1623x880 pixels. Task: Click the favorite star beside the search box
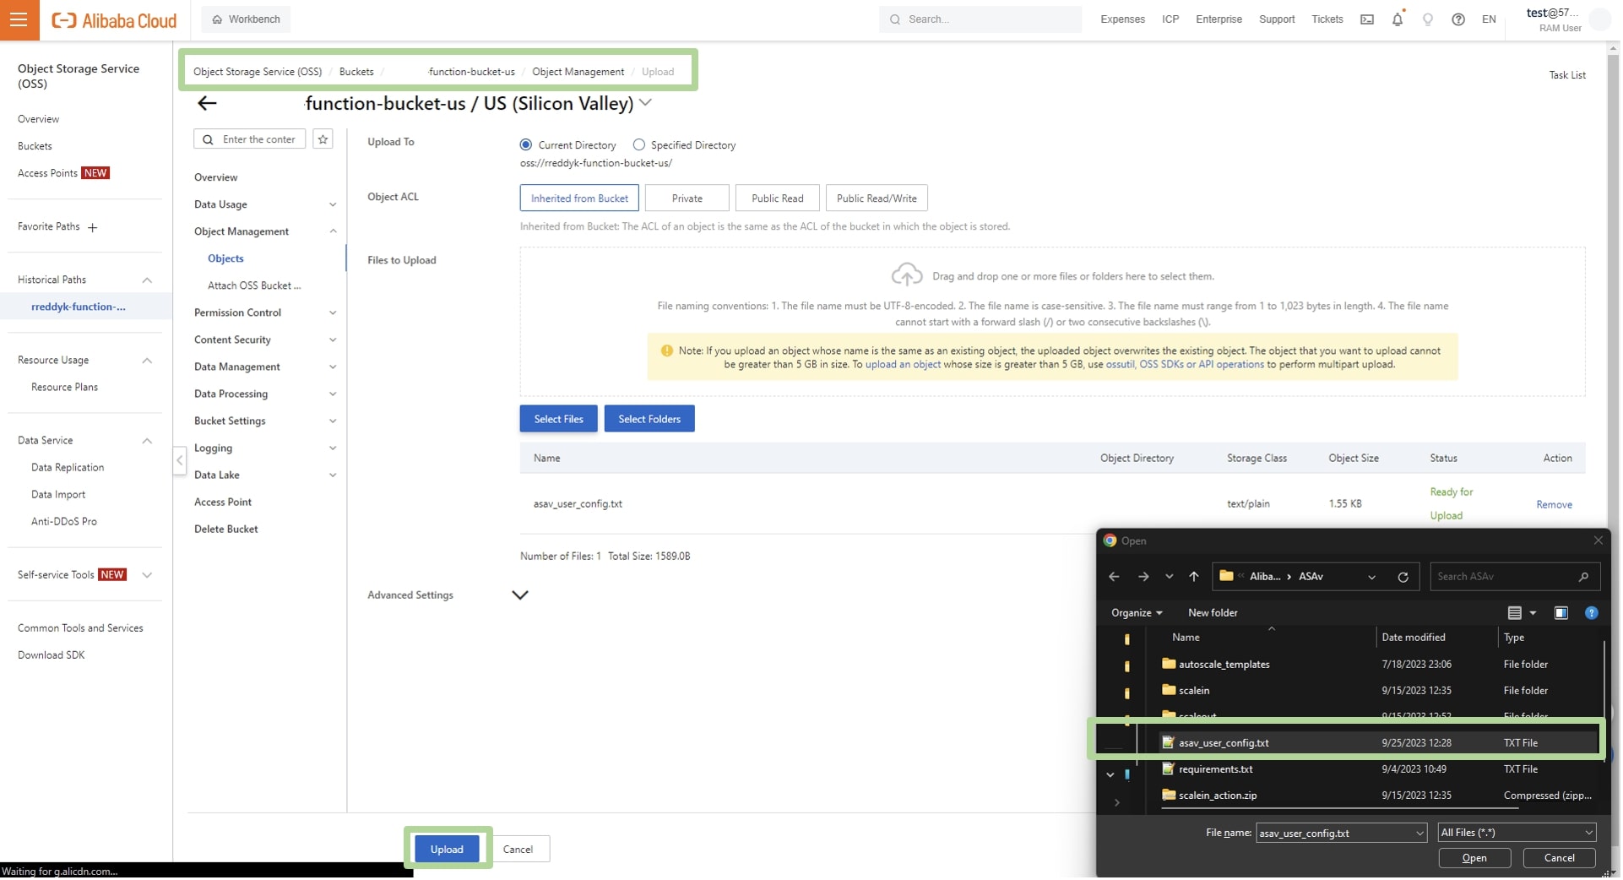click(x=322, y=139)
